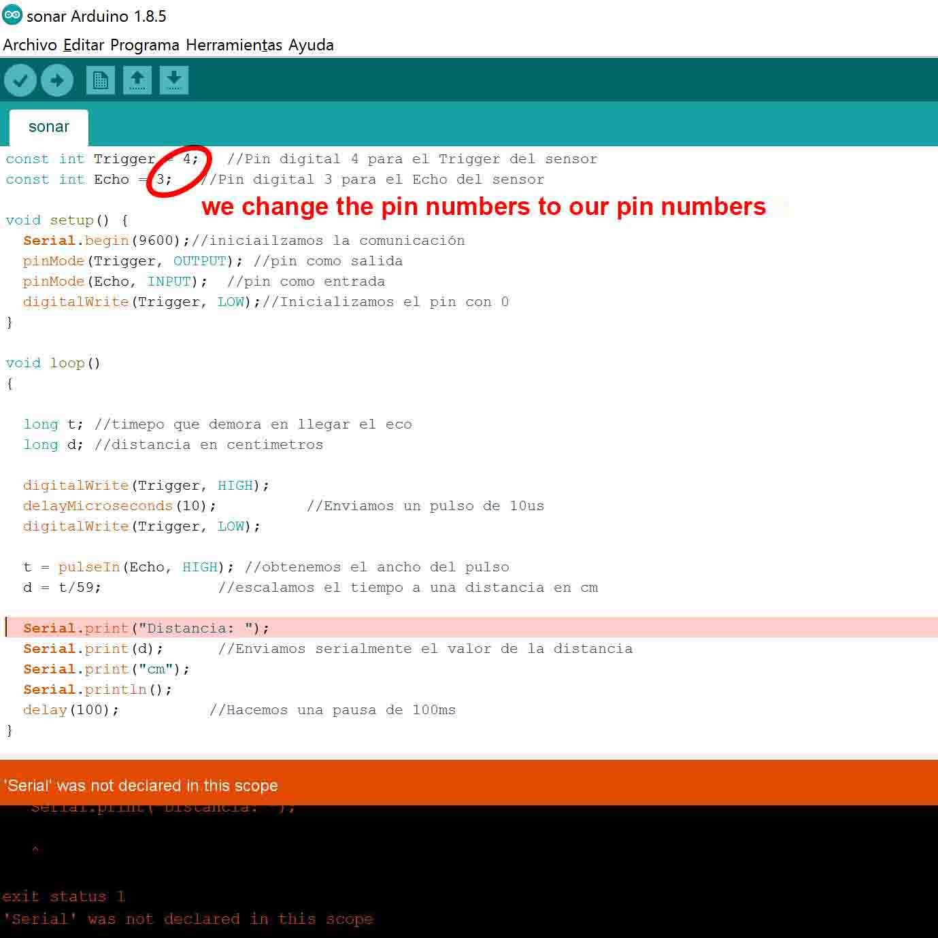Click the 'sonar Arduino 1.8.5' window title

click(97, 16)
